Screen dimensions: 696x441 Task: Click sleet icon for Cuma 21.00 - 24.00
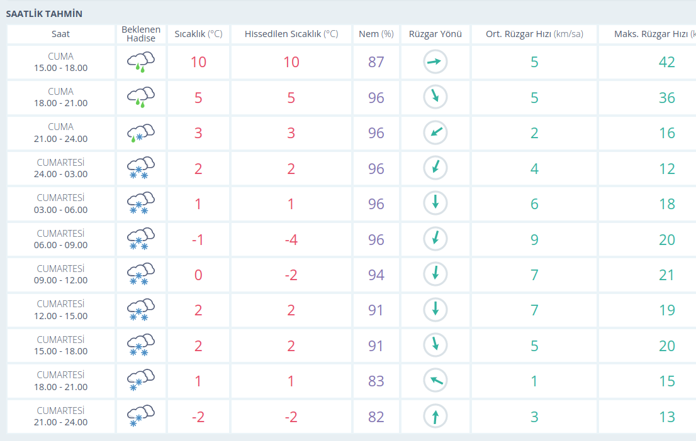[141, 133]
